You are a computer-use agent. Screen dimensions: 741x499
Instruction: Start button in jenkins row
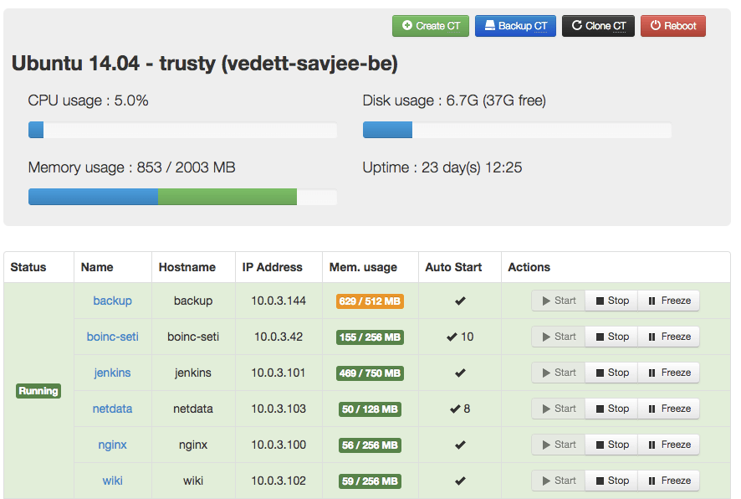559,373
